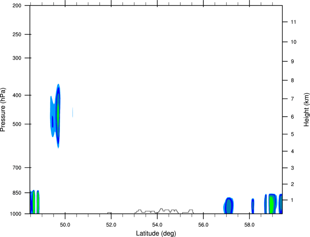Click the 'Height (km)' axis title
This screenshot has height=237, width=310.
pyautogui.click(x=306, y=110)
